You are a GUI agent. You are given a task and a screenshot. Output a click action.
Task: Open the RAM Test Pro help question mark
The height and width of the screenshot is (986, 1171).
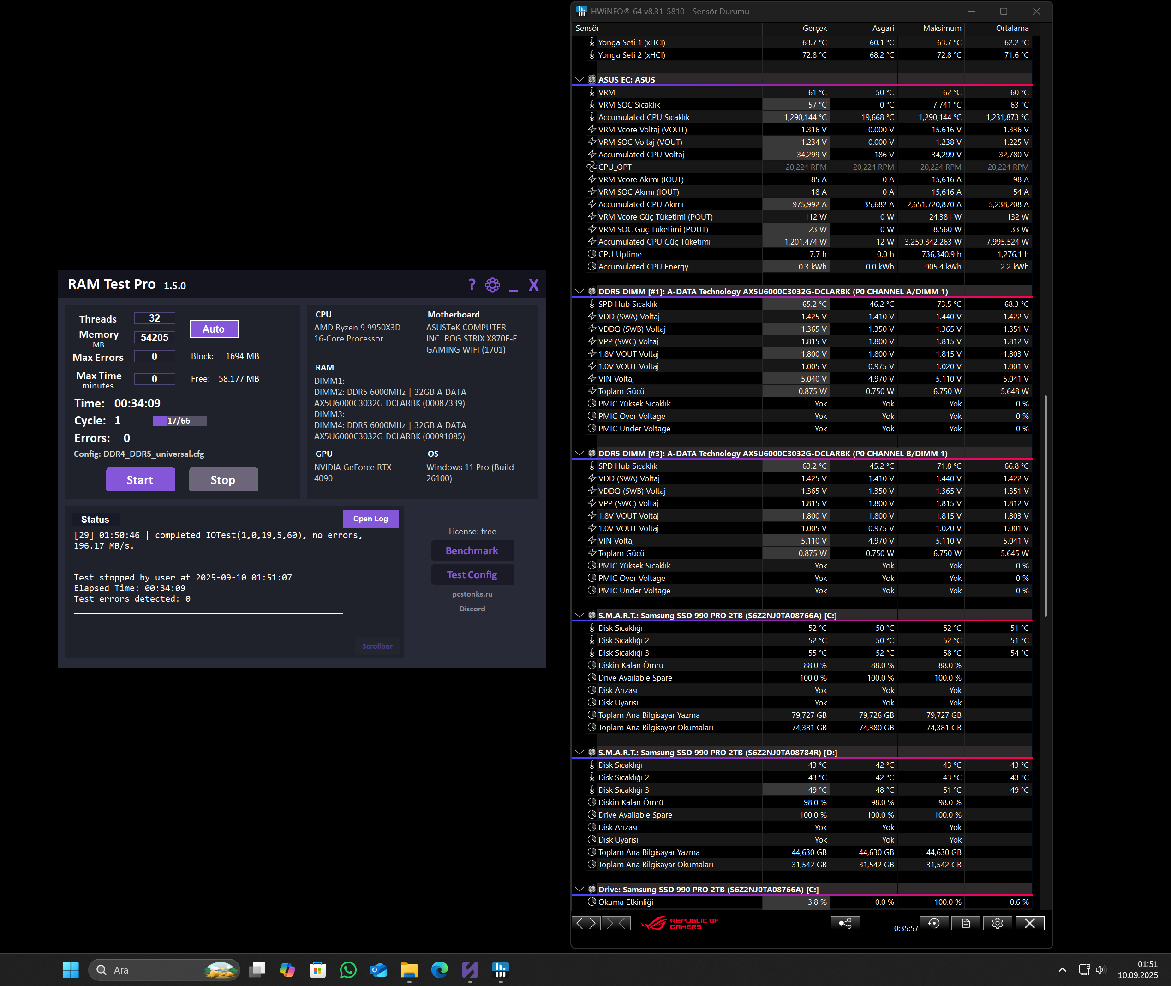[472, 285]
